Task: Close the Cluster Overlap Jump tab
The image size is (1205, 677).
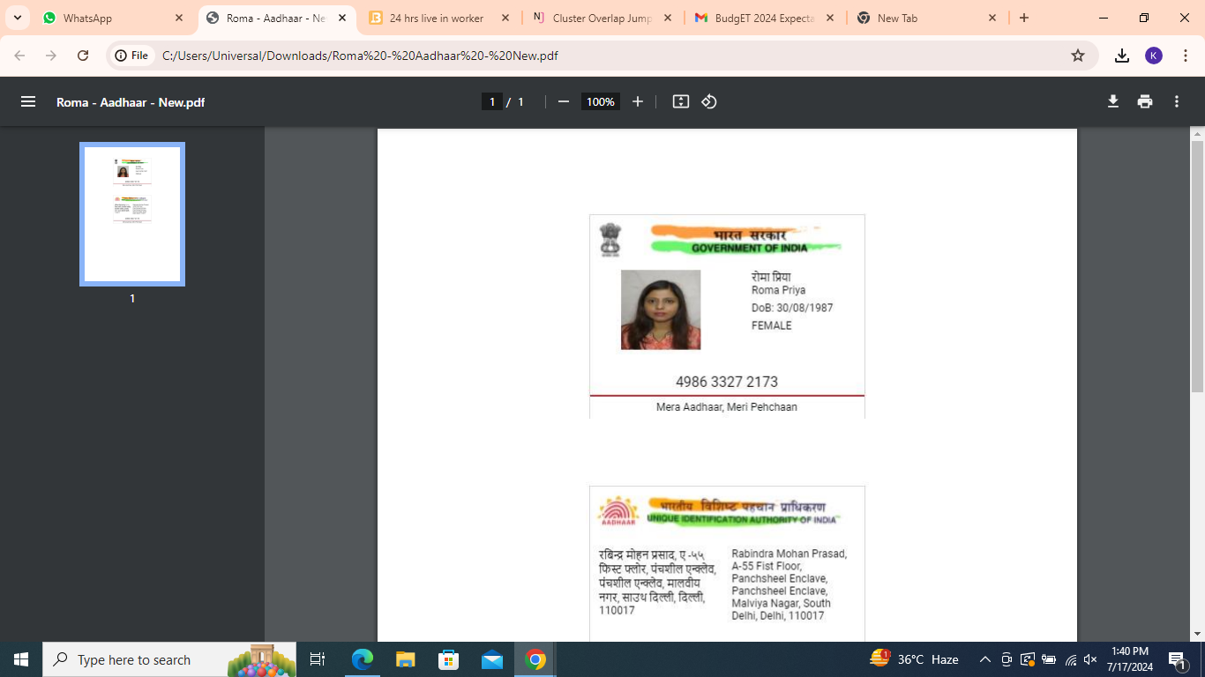Action: click(x=667, y=18)
